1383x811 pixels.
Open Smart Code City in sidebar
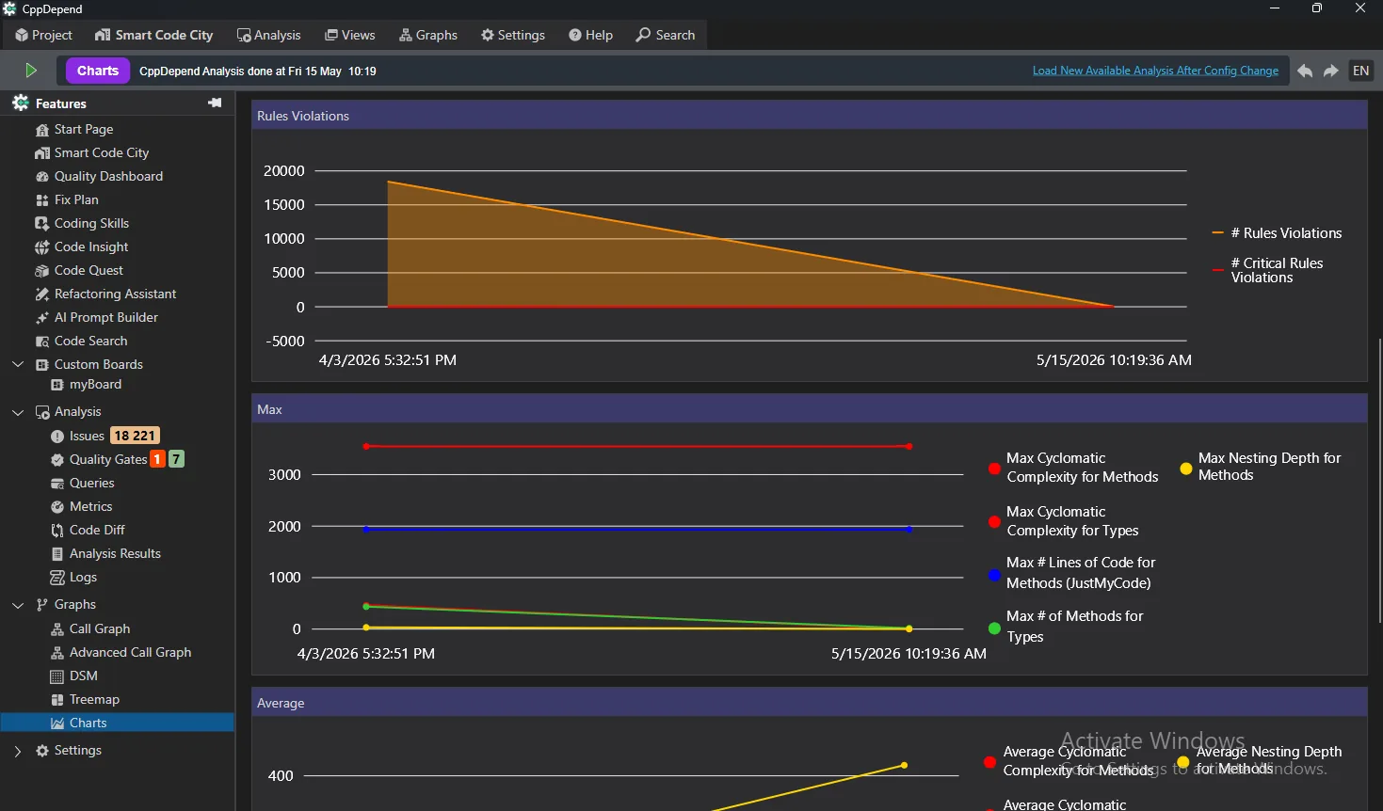(102, 152)
